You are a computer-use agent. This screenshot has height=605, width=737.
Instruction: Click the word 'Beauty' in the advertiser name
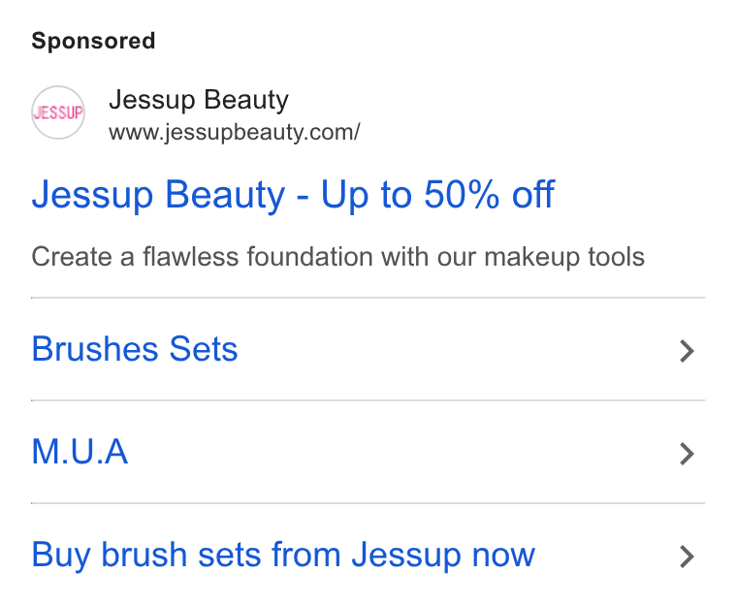[246, 100]
